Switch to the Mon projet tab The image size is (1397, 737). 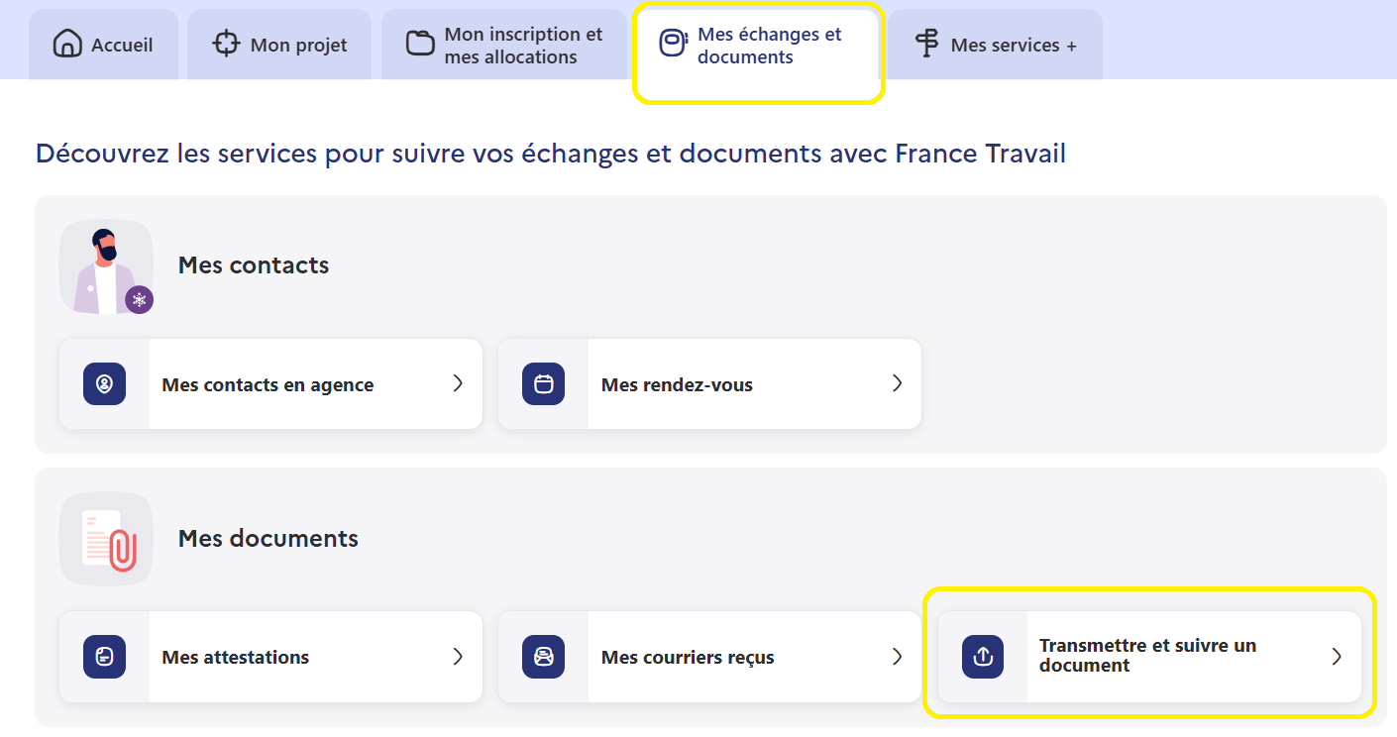279,46
